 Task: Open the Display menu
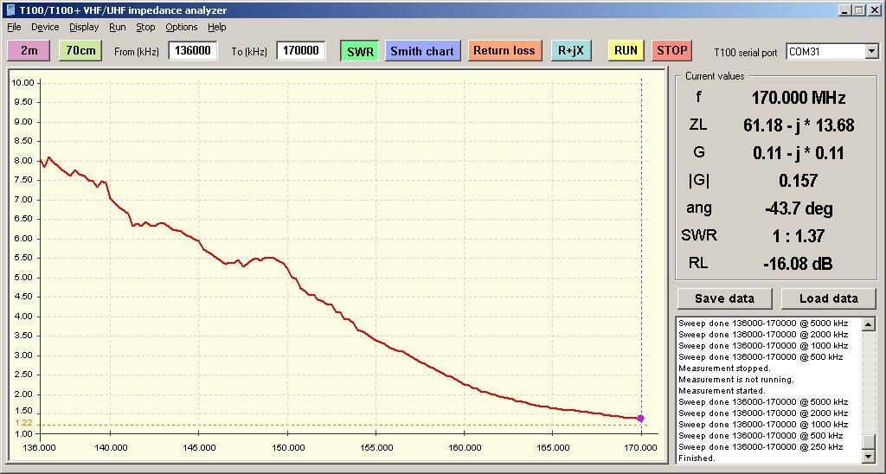pos(84,27)
